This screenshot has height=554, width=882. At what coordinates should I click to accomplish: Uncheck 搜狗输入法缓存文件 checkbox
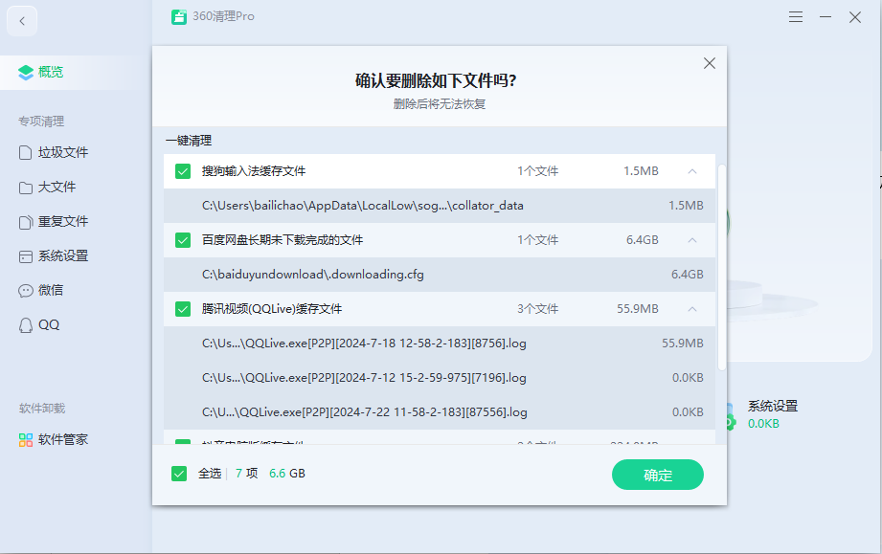pyautogui.click(x=183, y=171)
